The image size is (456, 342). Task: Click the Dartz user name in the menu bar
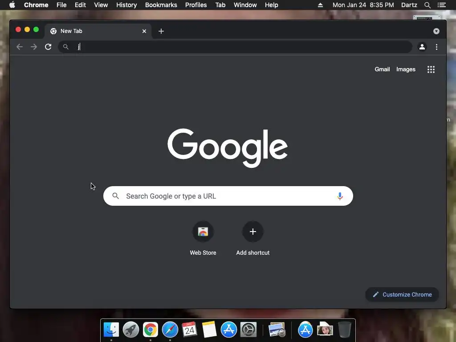pos(409,5)
